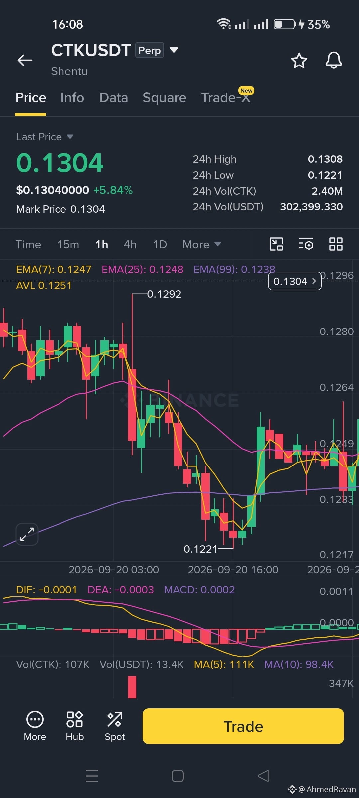Viewport: 359px width, 798px height.
Task: Expand the CTKUSDT Perp pair dropdown
Action: pos(174,50)
